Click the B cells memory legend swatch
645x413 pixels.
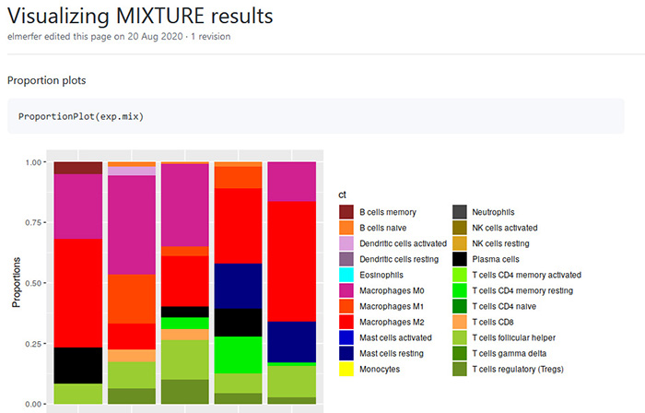tap(346, 212)
